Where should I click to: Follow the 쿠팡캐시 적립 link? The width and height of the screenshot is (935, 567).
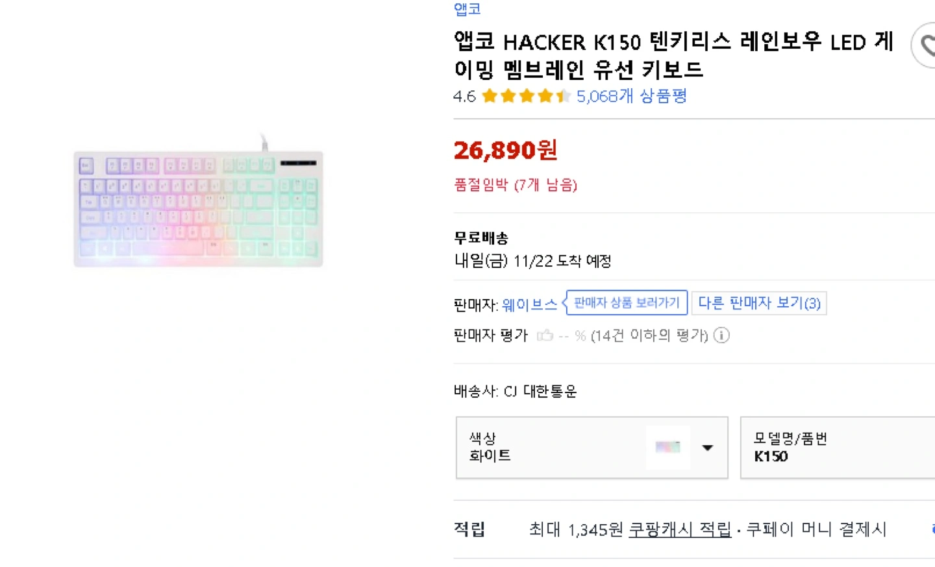point(680,529)
